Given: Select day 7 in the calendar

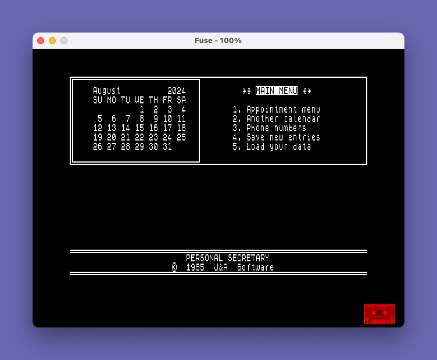Looking at the screenshot, I should point(128,119).
